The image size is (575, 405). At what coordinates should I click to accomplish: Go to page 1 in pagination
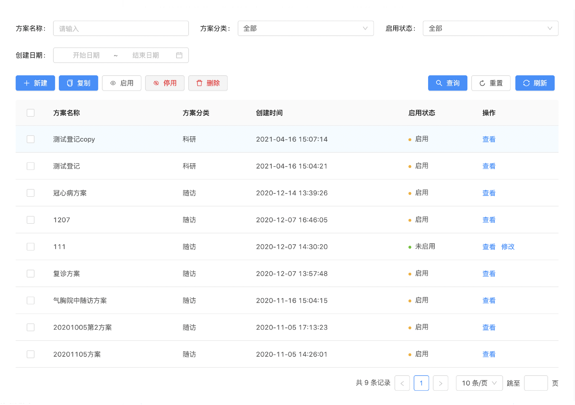[x=421, y=383]
